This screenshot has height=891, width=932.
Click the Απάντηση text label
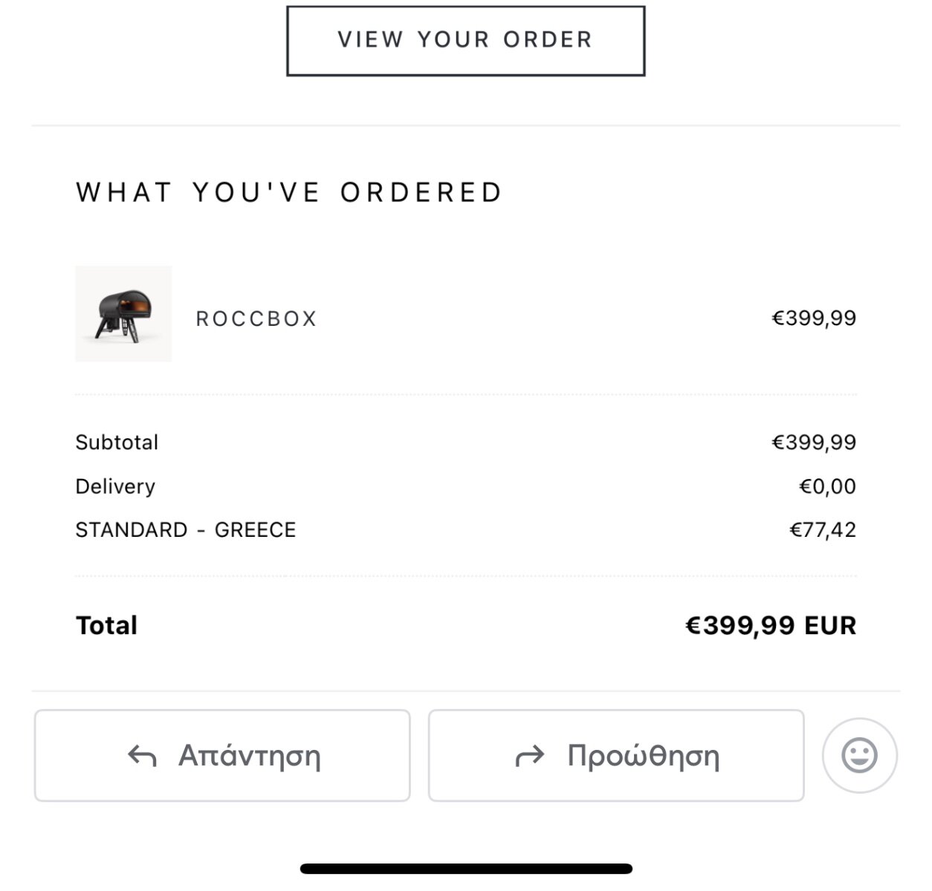(250, 756)
